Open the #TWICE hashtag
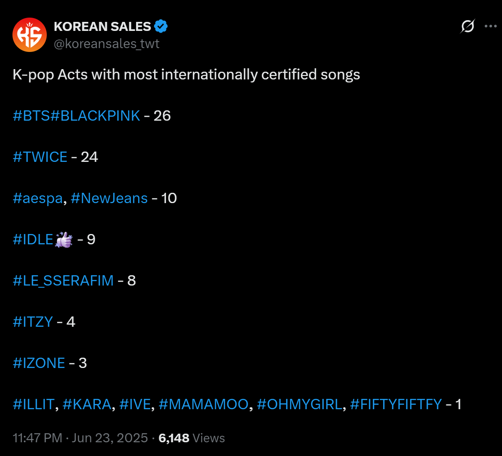The width and height of the screenshot is (502, 456). coord(40,157)
